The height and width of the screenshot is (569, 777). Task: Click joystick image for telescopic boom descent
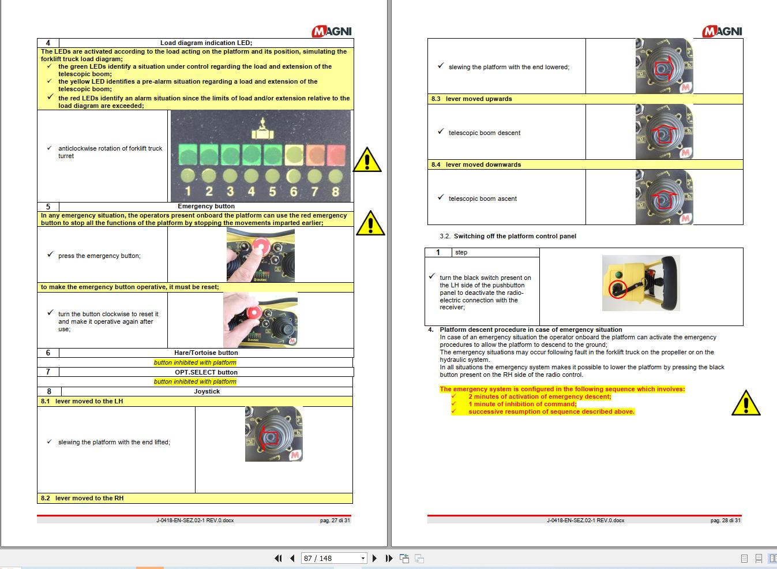coord(665,132)
